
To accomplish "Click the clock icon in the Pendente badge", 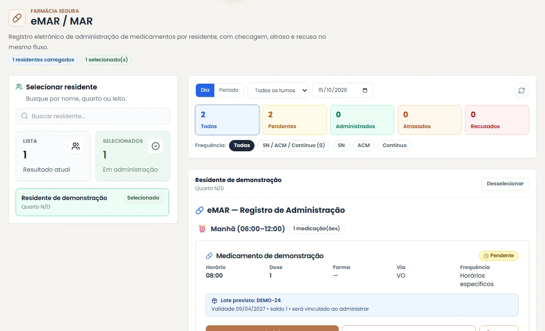I will pyautogui.click(x=486, y=256).
